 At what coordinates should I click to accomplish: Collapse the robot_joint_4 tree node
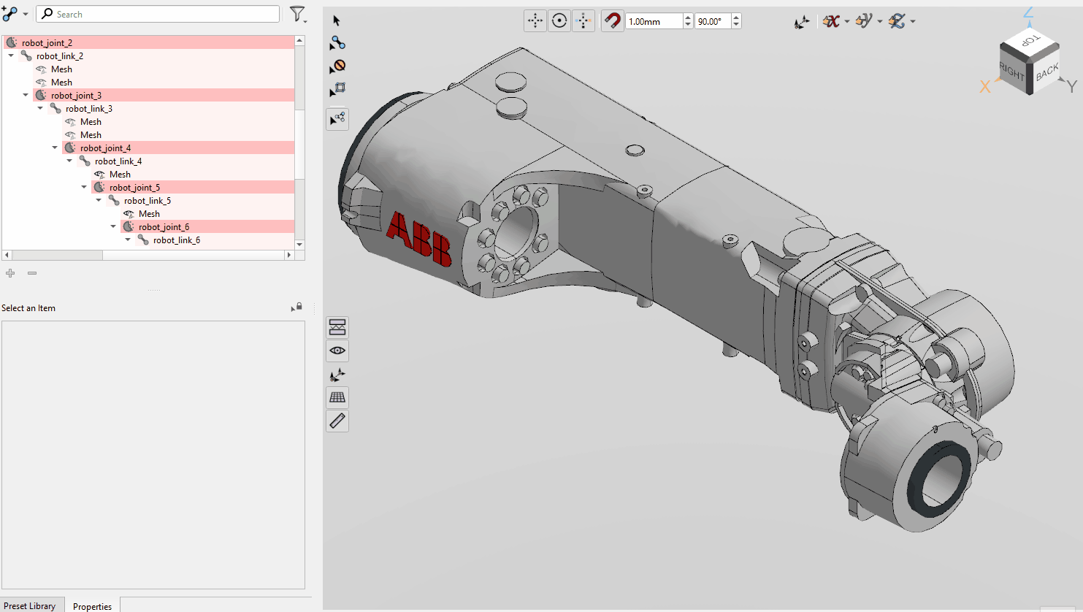[55, 148]
